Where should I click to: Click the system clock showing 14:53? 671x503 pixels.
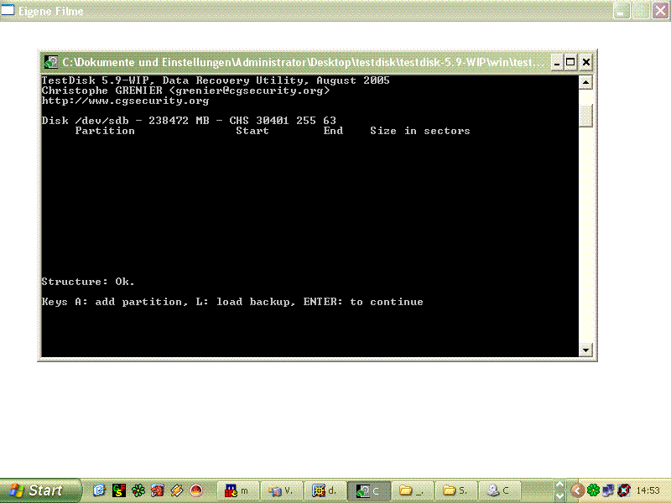648,490
